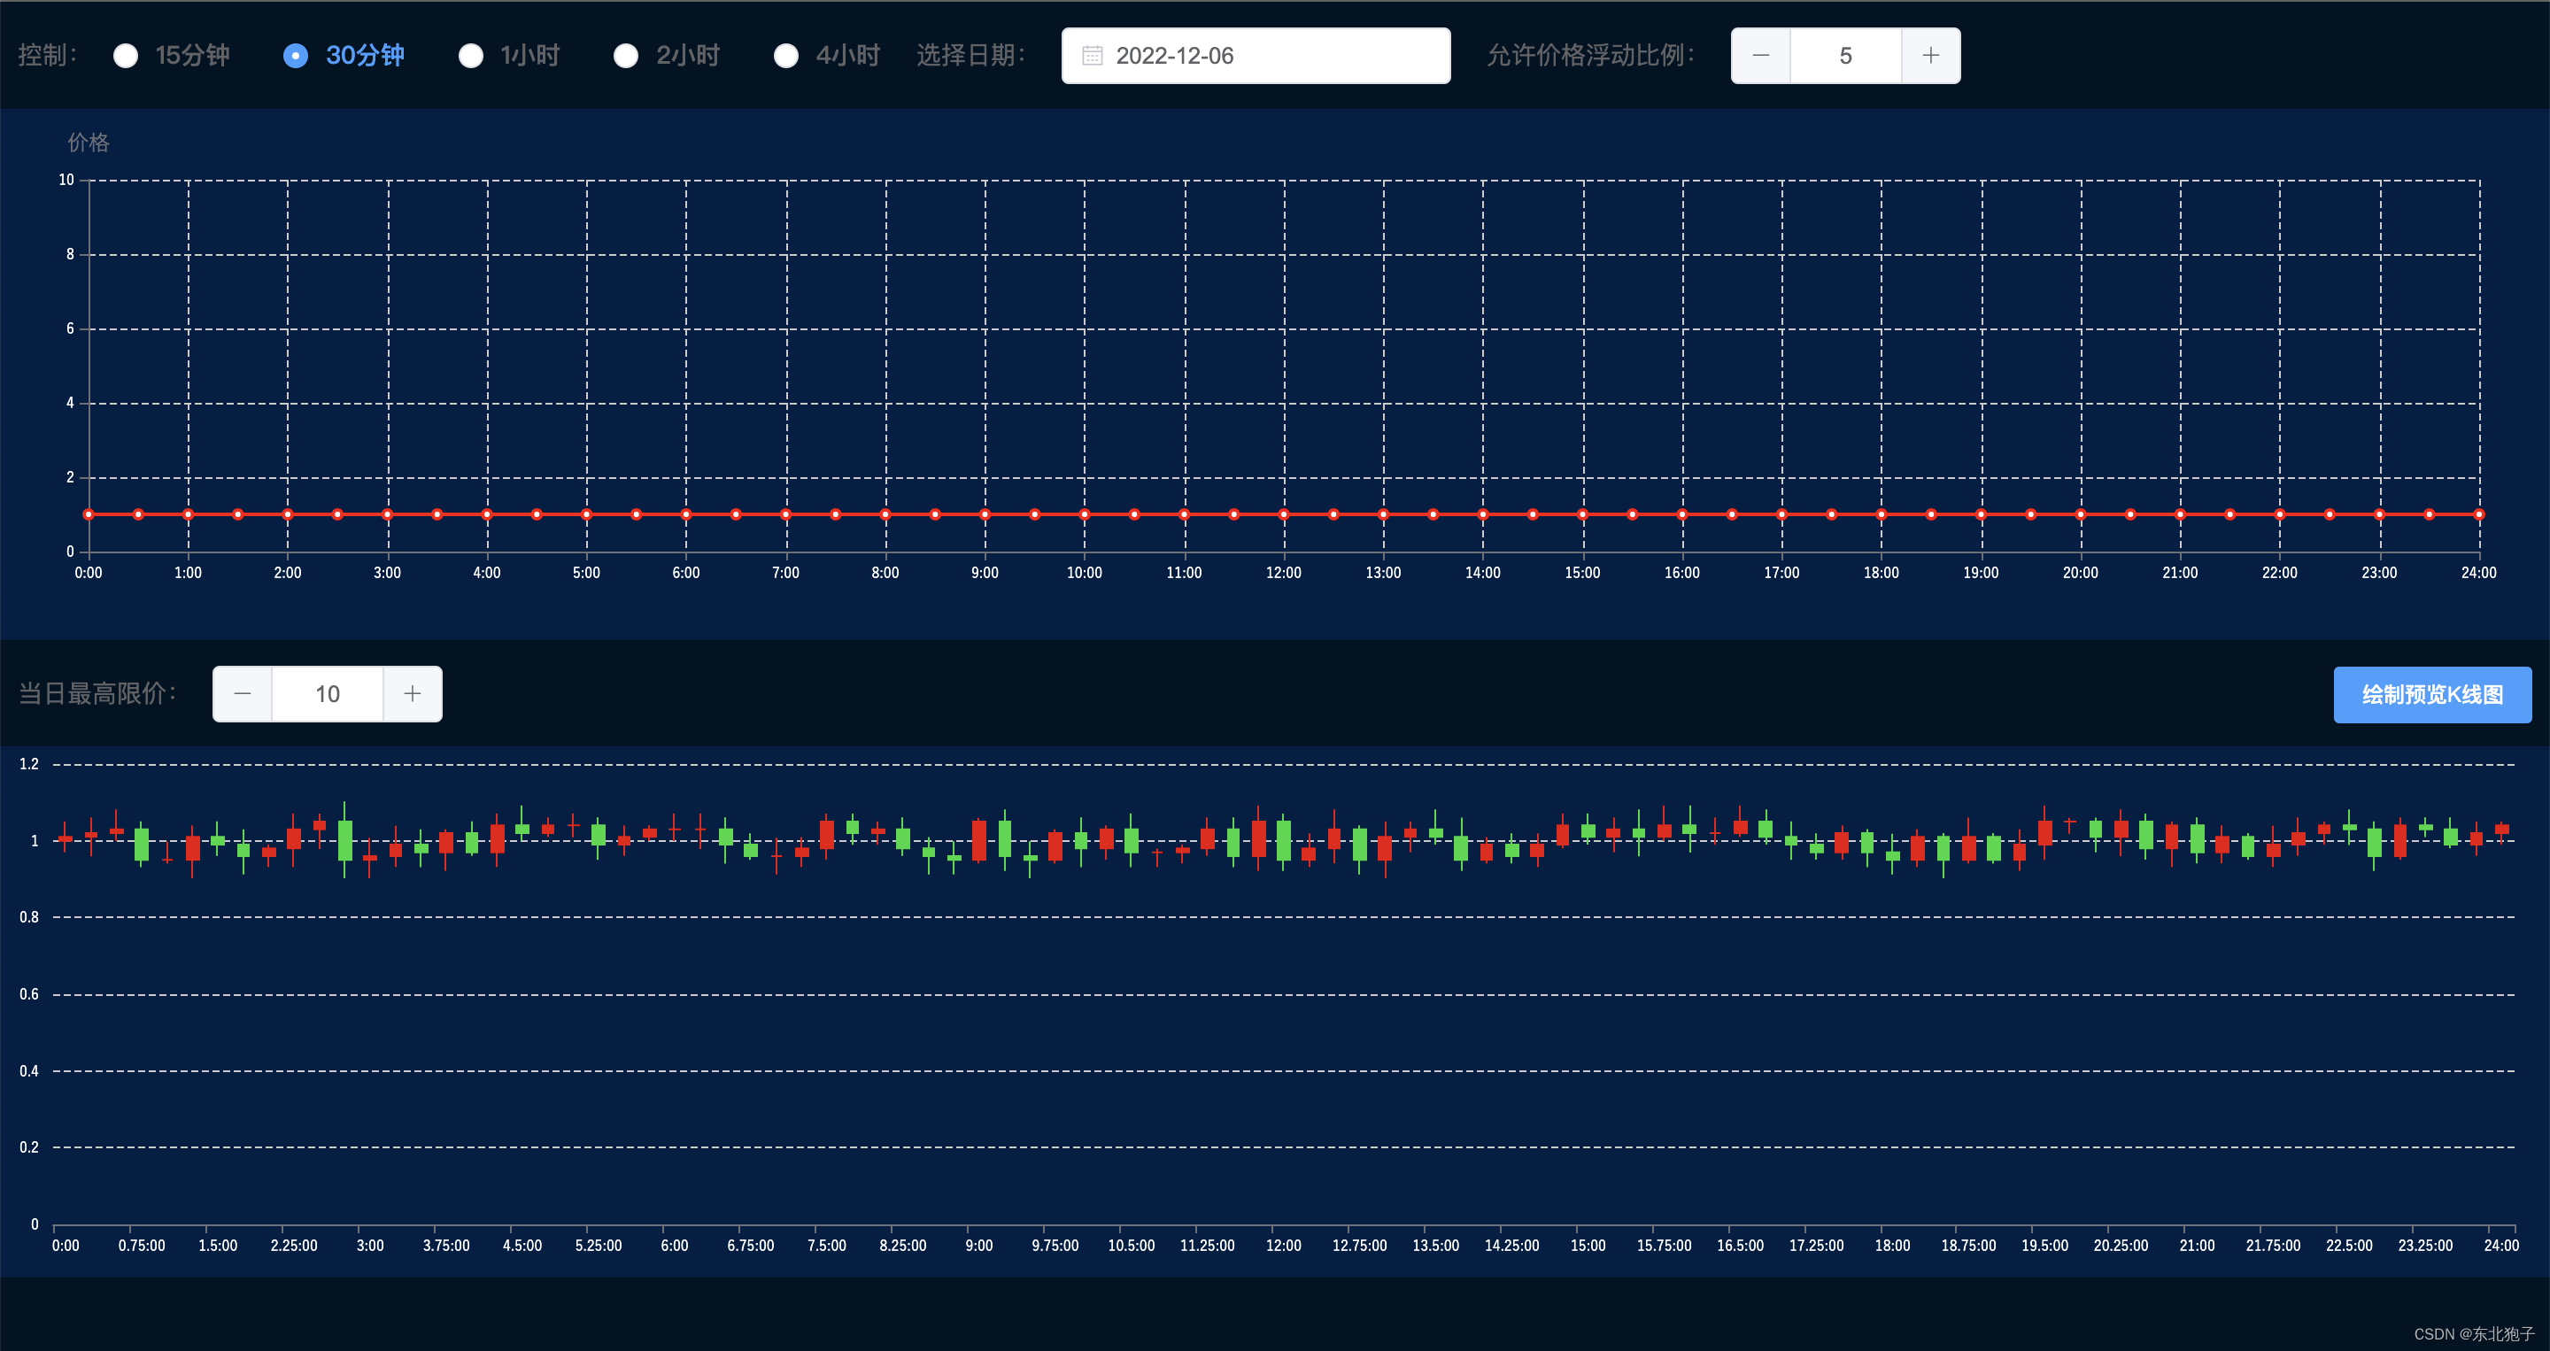Select the 2小时 radio option
This screenshot has height=1351, width=2550.
(x=666, y=56)
